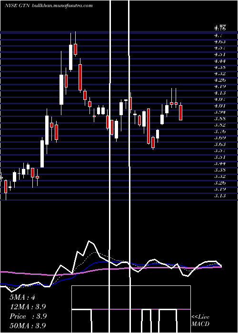Select the 3.32 price axis label
The image size is (238, 333).
coord(220,176)
